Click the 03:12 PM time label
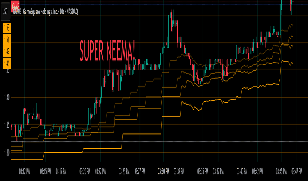 24,172
